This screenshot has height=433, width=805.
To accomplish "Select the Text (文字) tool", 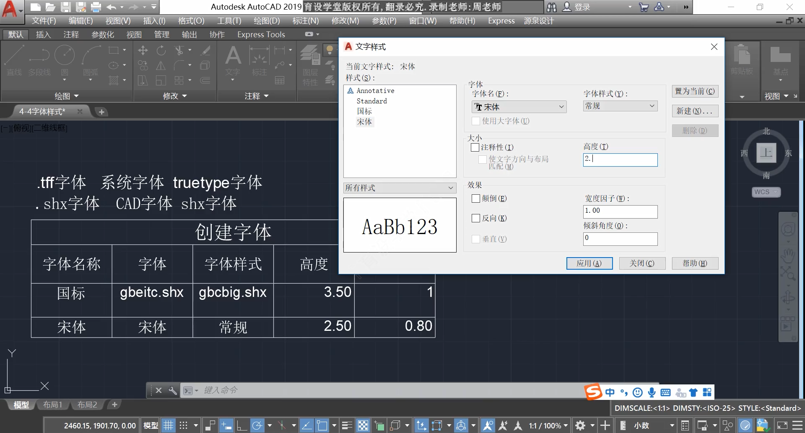I will 233,62.
